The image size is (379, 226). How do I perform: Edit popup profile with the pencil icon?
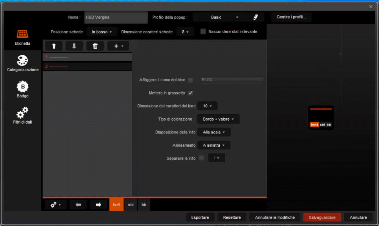coord(255,17)
